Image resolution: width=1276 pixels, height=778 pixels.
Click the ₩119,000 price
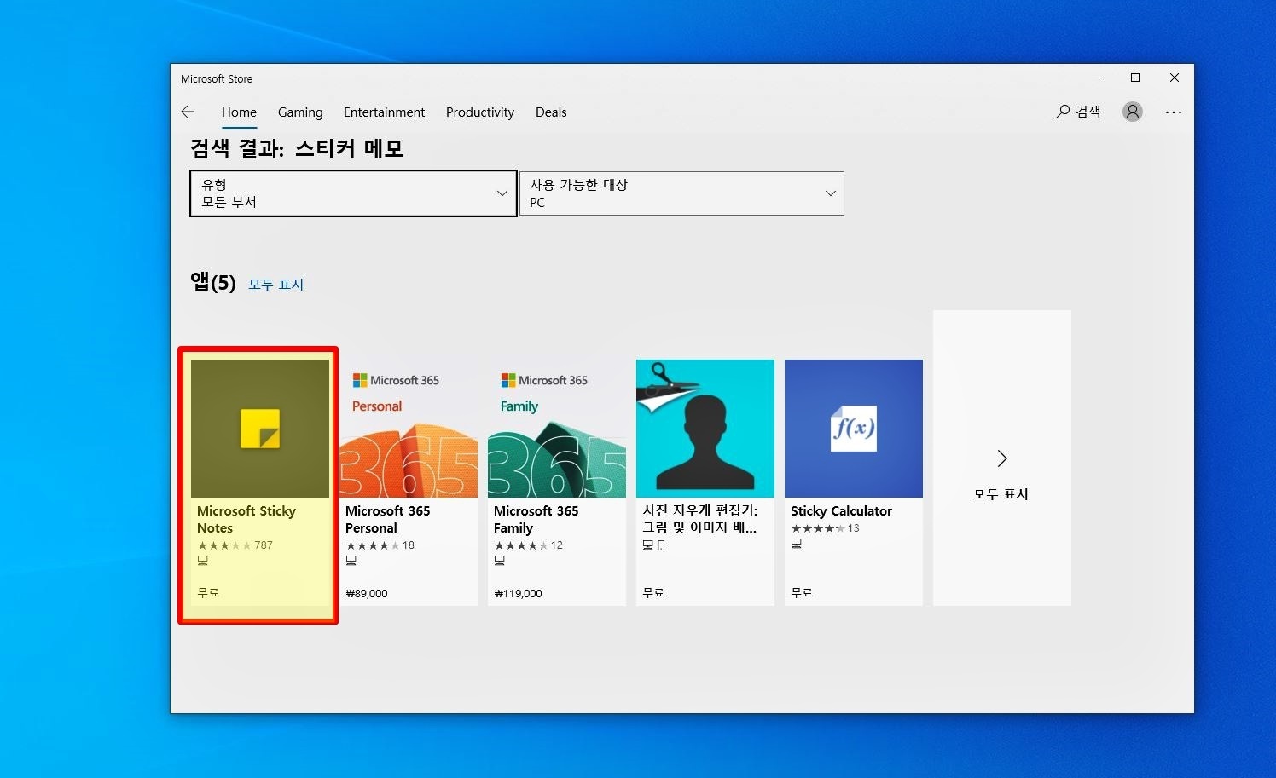tap(518, 593)
